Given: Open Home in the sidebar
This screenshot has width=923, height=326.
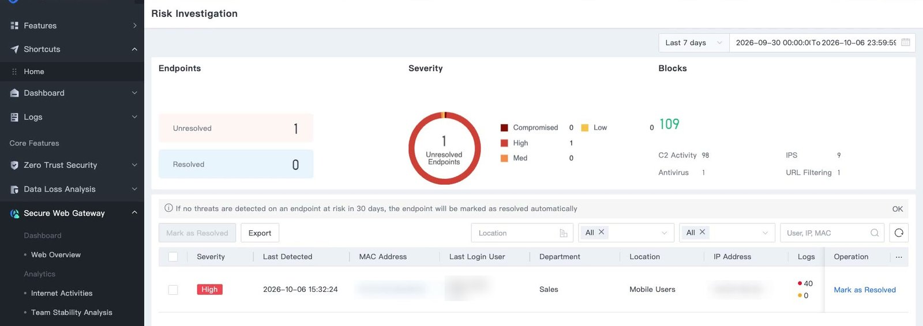Looking at the screenshot, I should pos(34,72).
